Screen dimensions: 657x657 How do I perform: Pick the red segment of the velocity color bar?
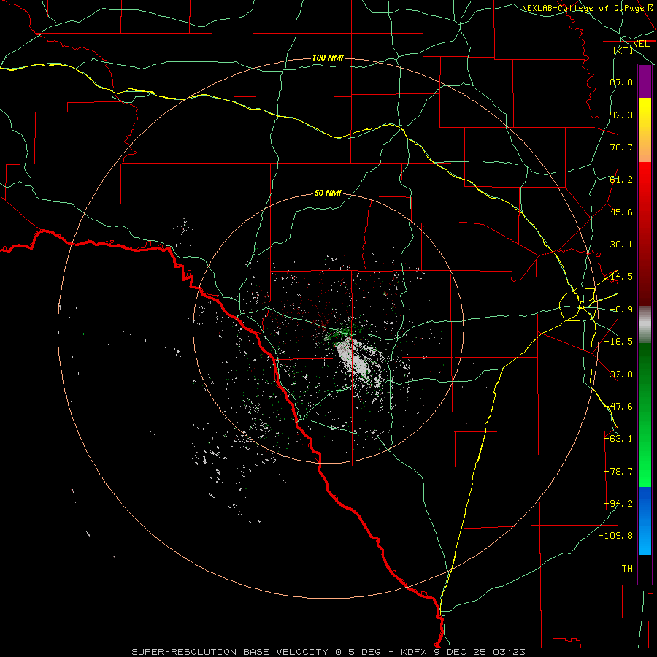click(x=645, y=234)
